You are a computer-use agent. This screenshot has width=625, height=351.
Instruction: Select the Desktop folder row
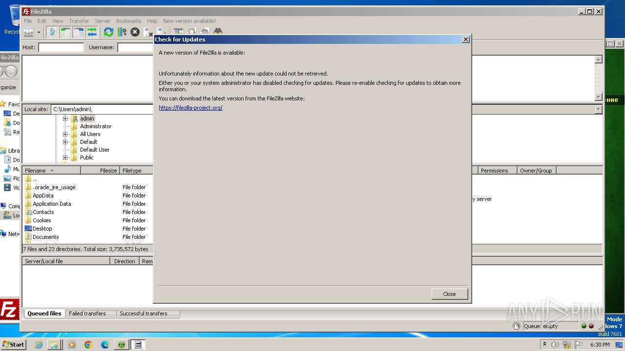click(x=88, y=229)
